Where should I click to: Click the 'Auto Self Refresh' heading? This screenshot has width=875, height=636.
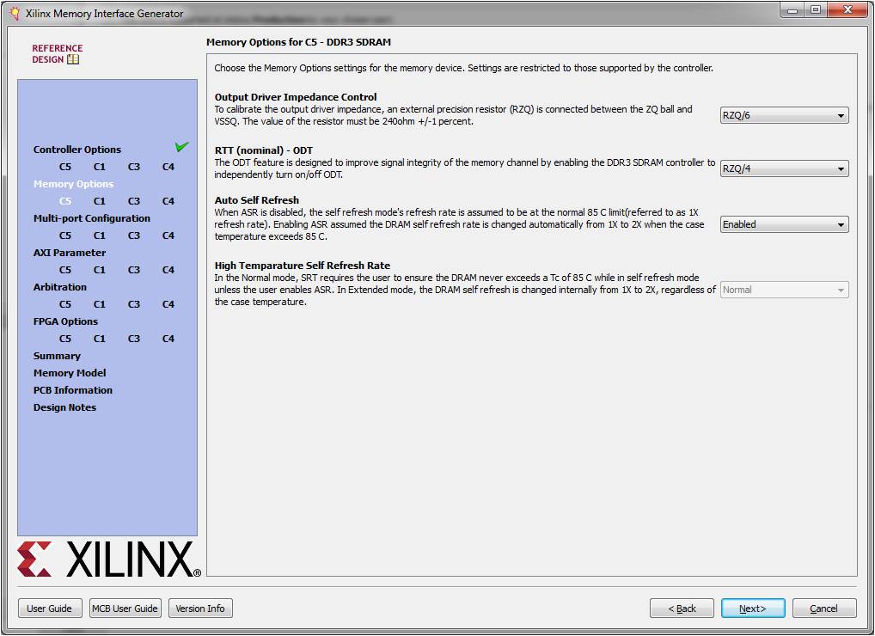[x=257, y=199]
